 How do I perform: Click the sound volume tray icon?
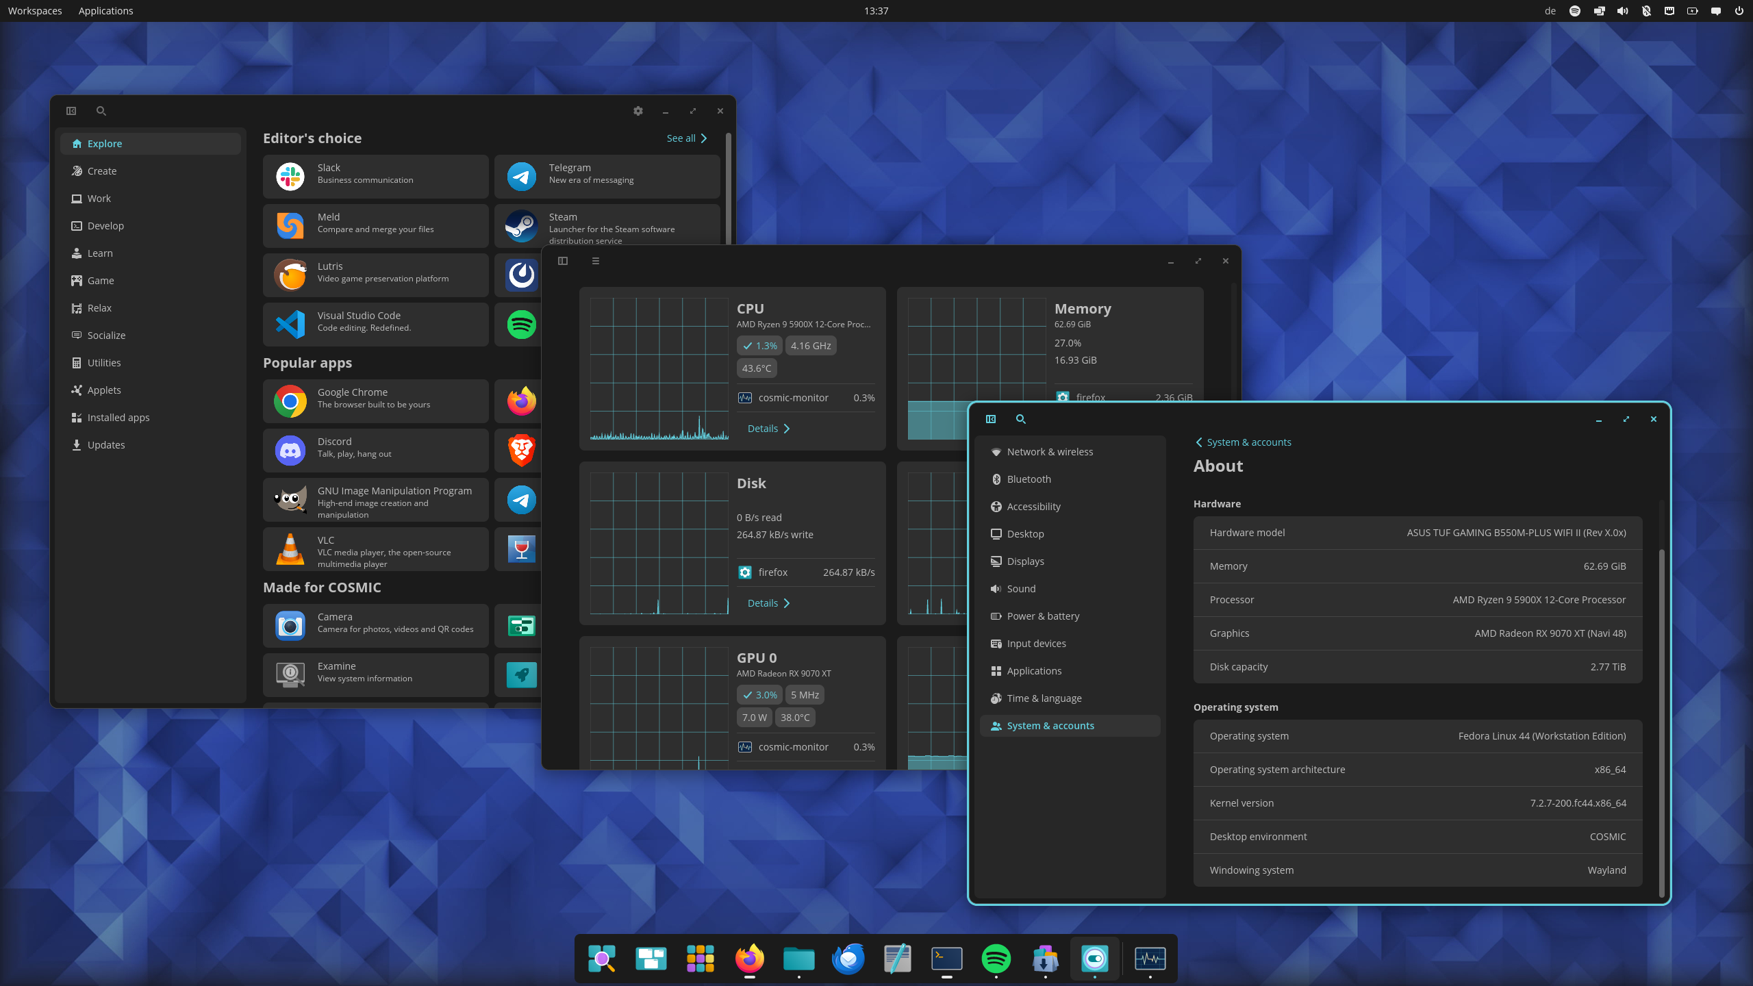[1623, 11]
